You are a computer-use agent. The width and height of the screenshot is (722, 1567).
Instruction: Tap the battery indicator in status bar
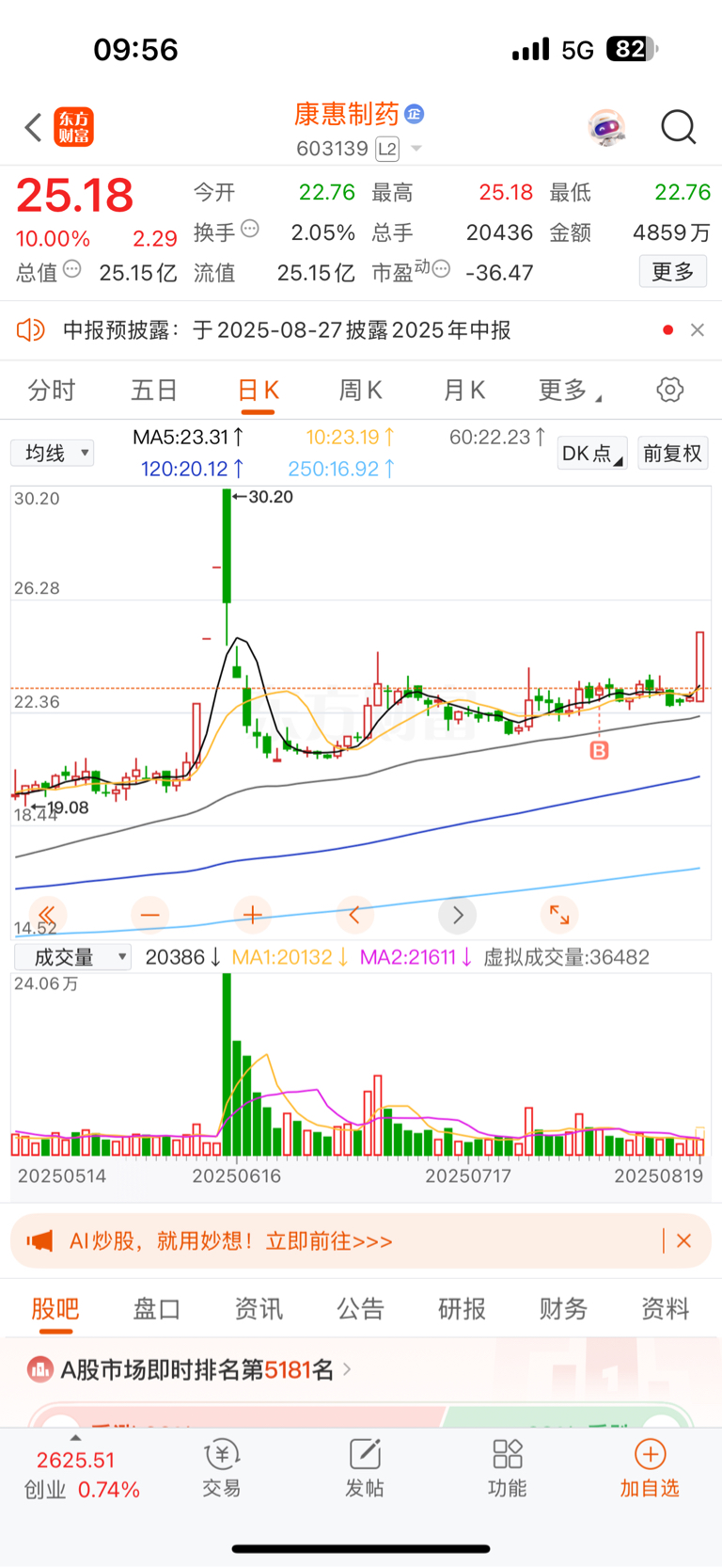633,49
